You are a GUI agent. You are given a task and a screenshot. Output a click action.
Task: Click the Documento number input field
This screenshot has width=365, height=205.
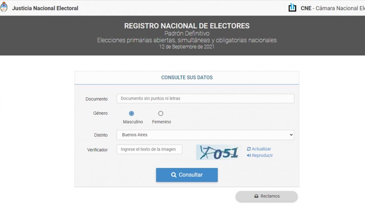[x=205, y=98]
